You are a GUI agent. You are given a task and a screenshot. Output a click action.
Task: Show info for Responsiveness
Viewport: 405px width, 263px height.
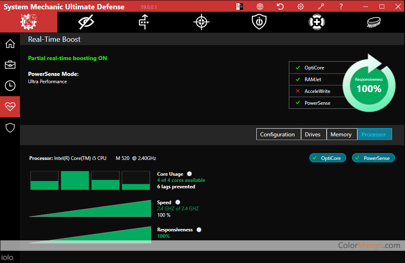coord(199,230)
